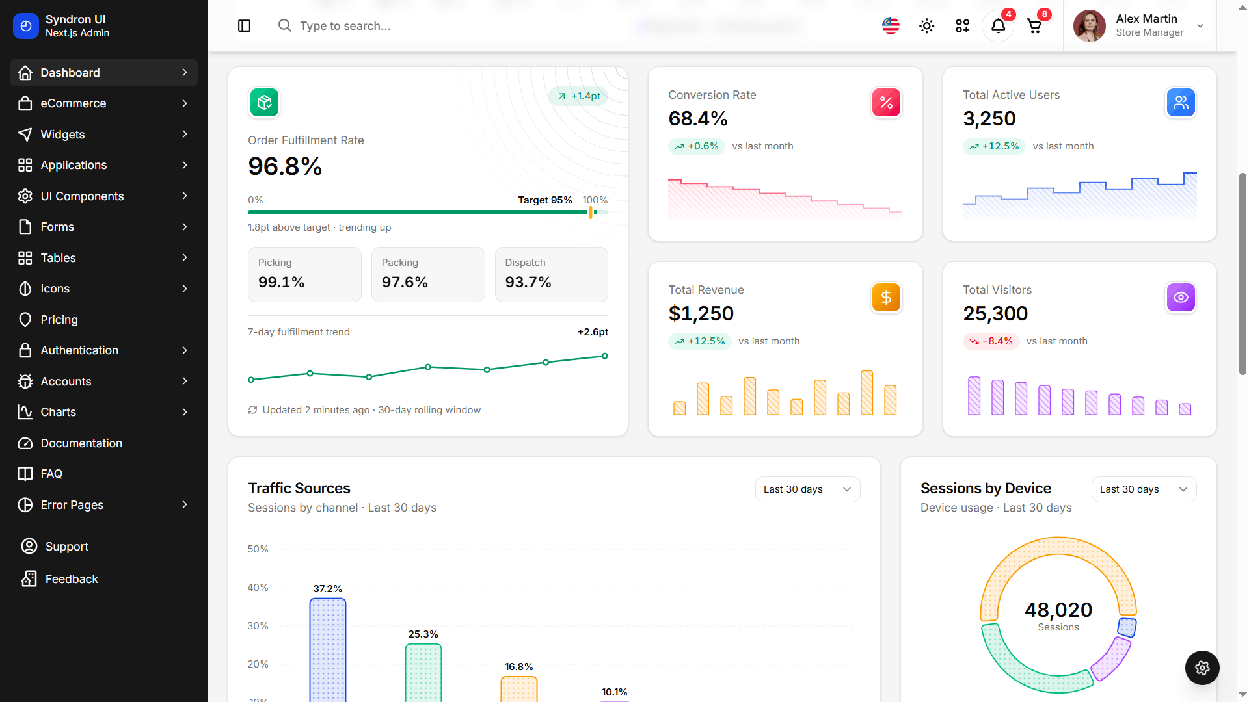This screenshot has height=702, width=1249.
Task: Click the green Order Fulfillment box icon
Action: point(264,103)
